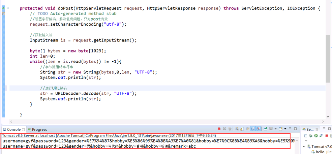Close the Servers view tab
This screenshot has height=154, width=332.
[x=317, y=129]
